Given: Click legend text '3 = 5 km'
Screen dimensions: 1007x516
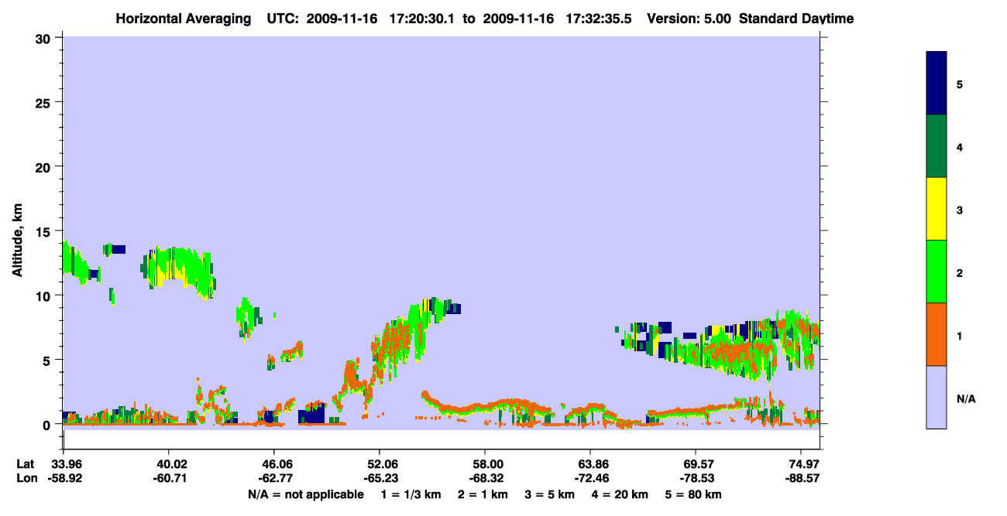Looking at the screenshot, I should tap(551, 494).
